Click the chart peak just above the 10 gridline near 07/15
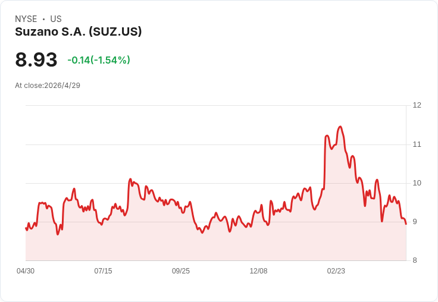The height and width of the screenshot is (302, 438). pyautogui.click(x=130, y=179)
